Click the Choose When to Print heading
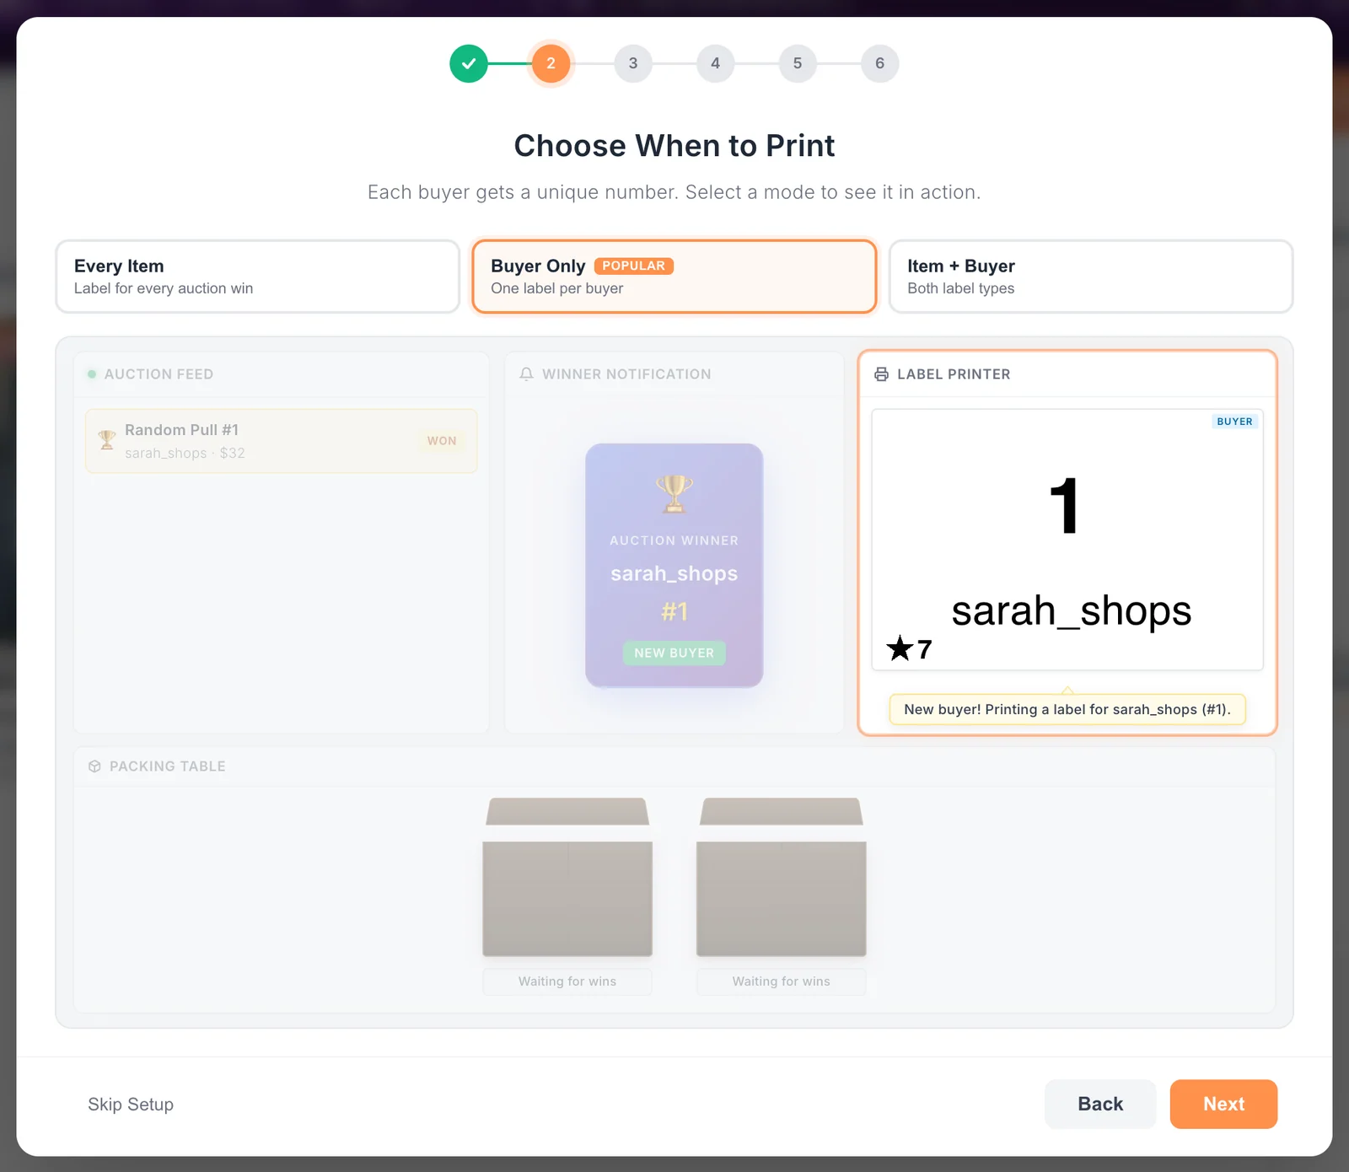Image resolution: width=1349 pixels, height=1172 pixels. (x=674, y=146)
